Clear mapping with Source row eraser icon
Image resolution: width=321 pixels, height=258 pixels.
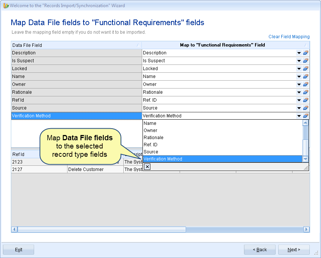pyautogui.click(x=306, y=108)
